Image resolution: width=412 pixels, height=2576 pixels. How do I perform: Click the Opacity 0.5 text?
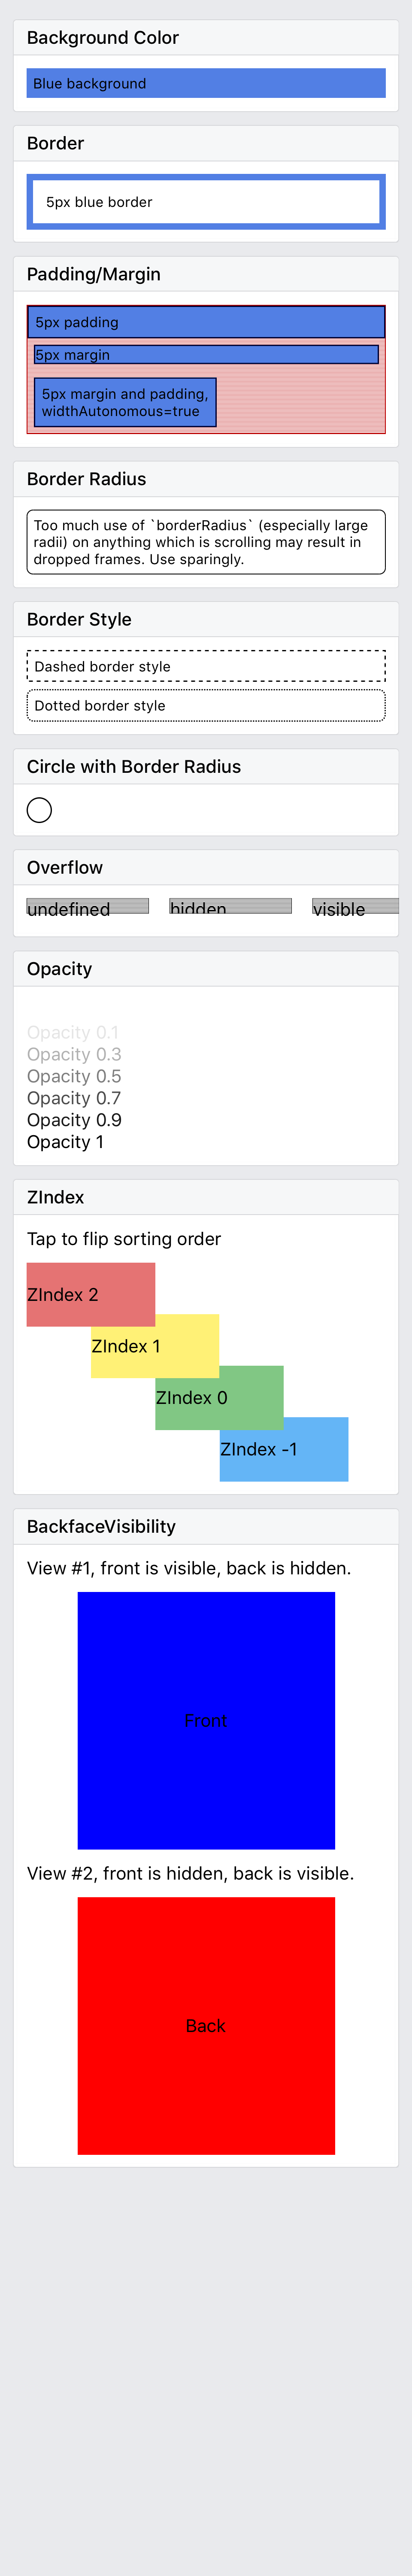click(x=74, y=1076)
